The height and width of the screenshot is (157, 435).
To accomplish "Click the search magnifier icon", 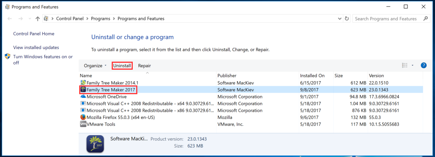I will [425, 19].
